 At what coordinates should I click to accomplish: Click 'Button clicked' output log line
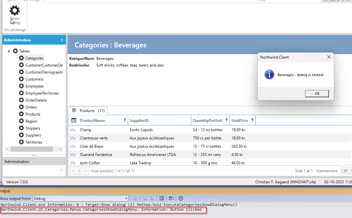pos(101,209)
